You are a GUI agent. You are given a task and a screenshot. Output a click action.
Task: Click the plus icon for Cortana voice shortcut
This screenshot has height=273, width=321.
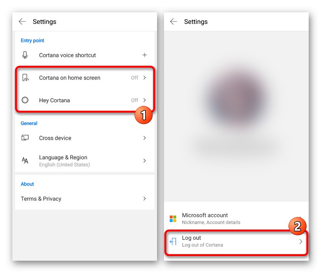pyautogui.click(x=145, y=55)
